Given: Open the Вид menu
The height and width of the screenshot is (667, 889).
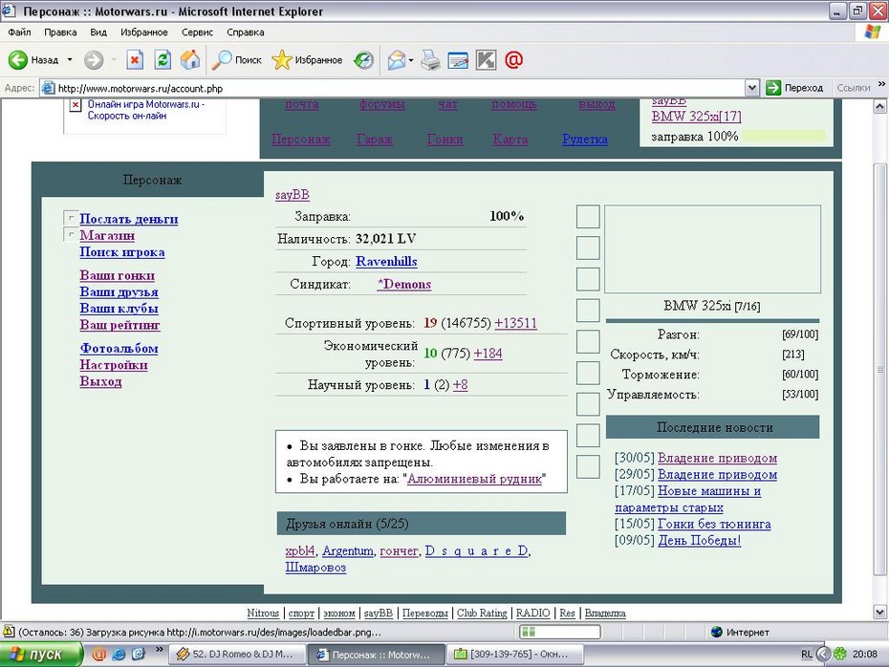Looking at the screenshot, I should [98, 32].
